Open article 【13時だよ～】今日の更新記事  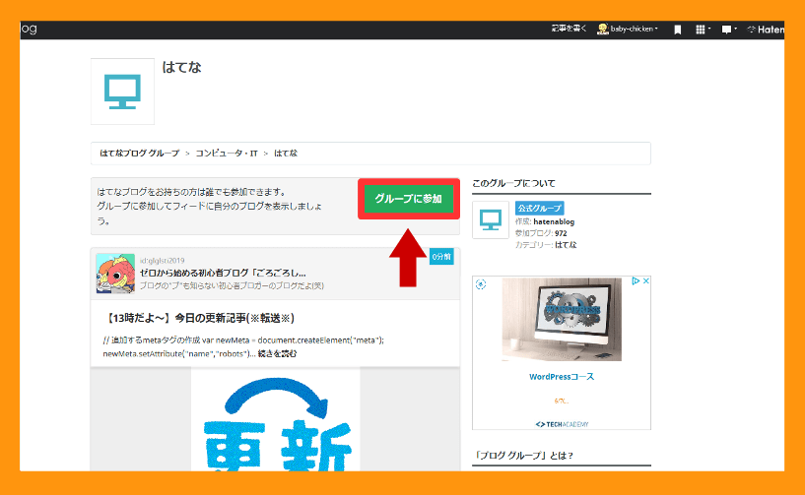(x=199, y=318)
